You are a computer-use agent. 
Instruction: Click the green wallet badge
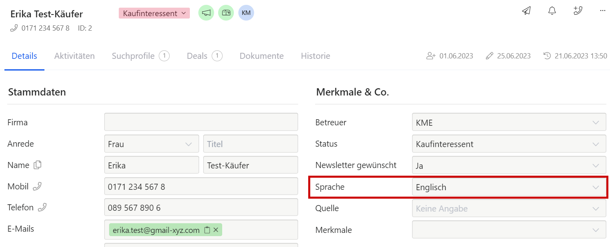[x=226, y=13]
